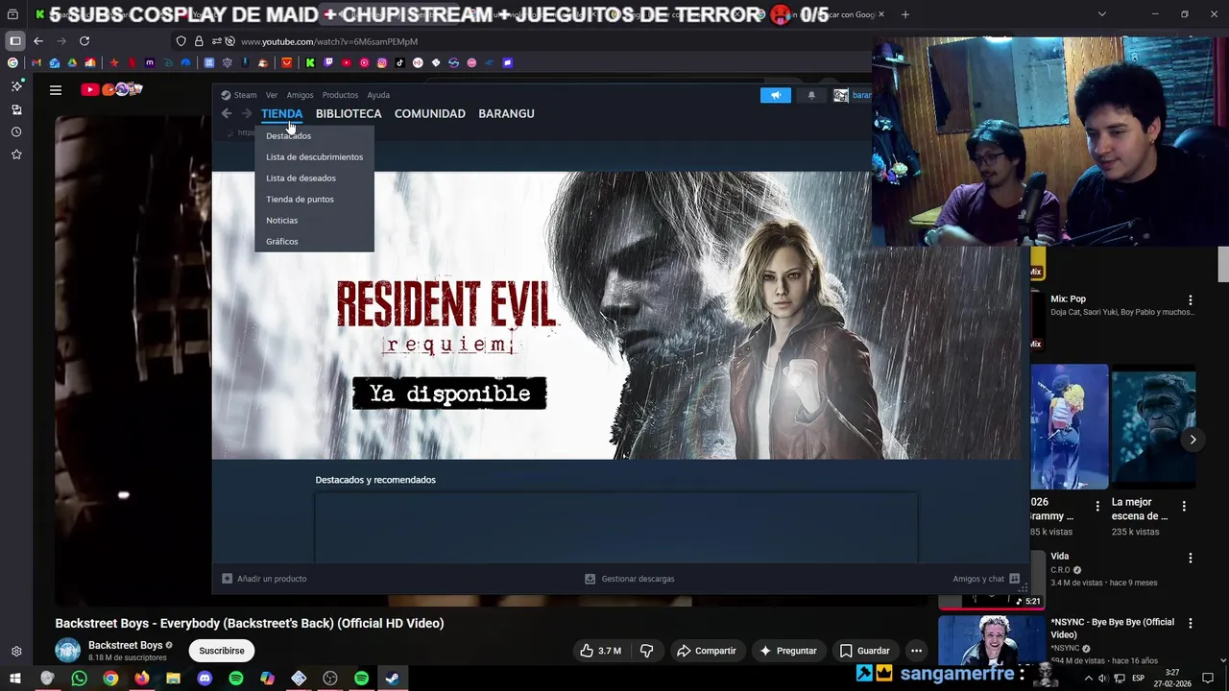The width and height of the screenshot is (1229, 691).
Task: Open the browser sidebar history clock icon
Action: [16, 131]
